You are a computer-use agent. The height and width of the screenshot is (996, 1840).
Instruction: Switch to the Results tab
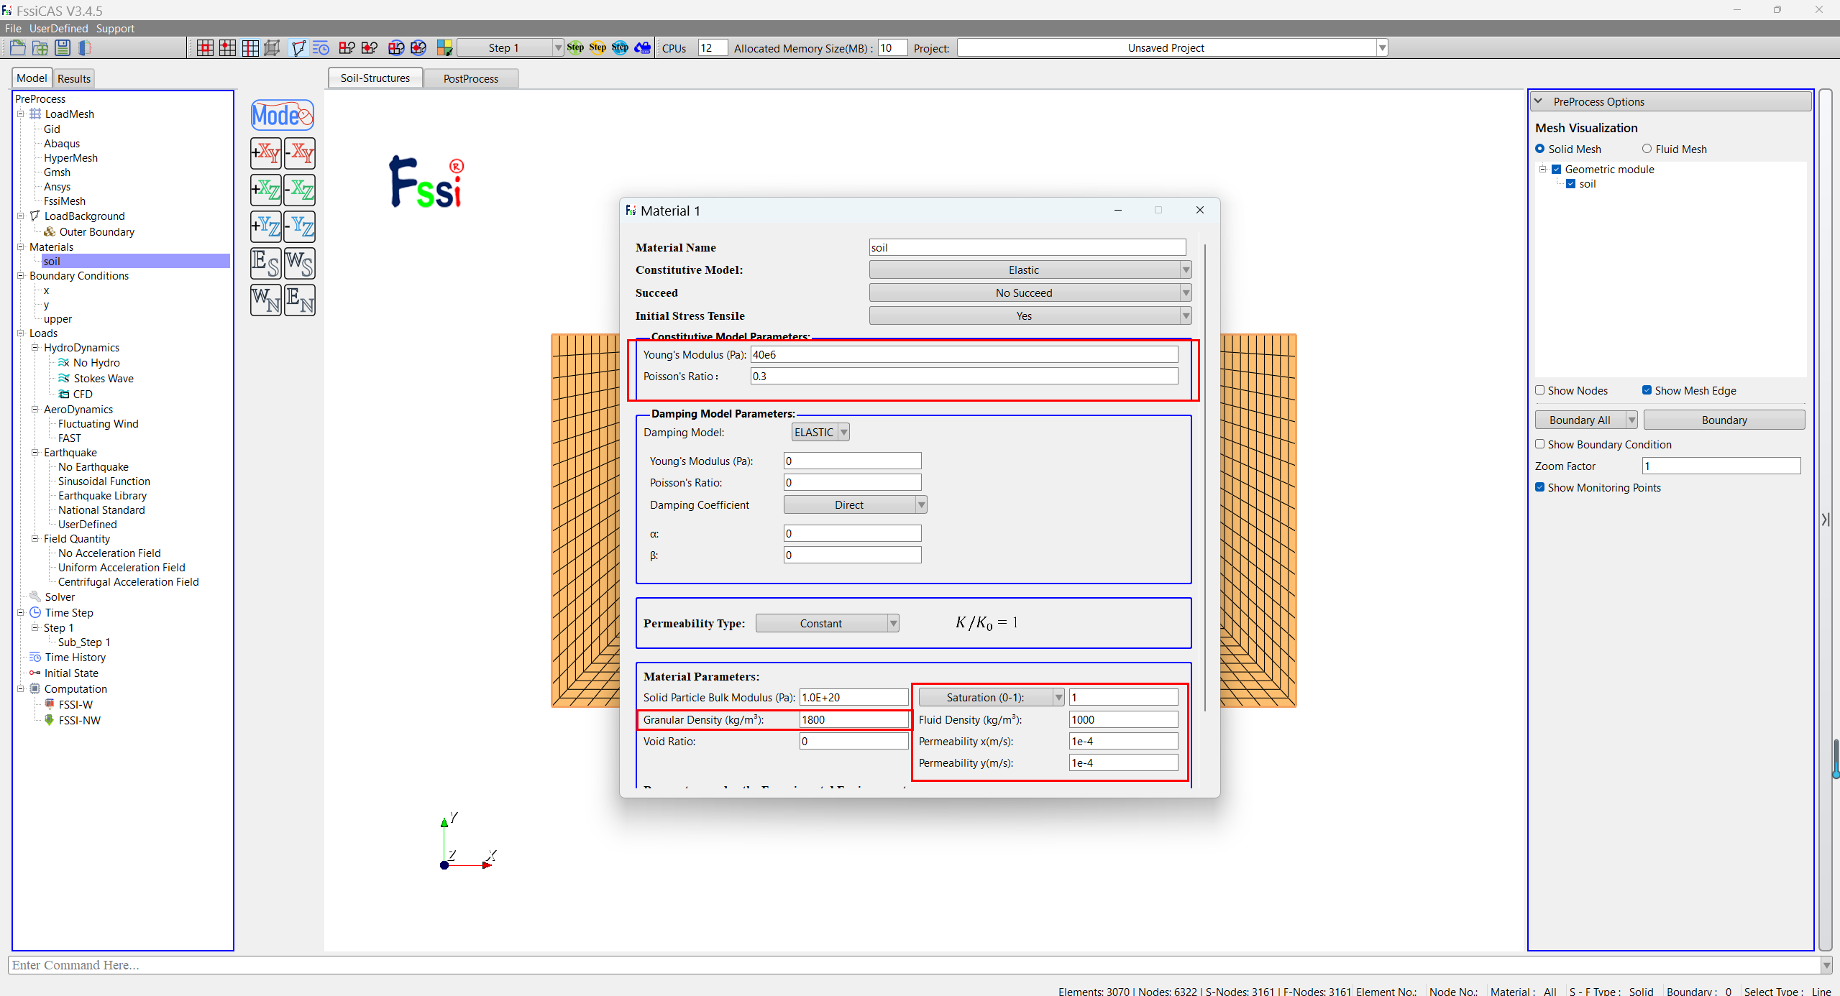click(x=74, y=79)
